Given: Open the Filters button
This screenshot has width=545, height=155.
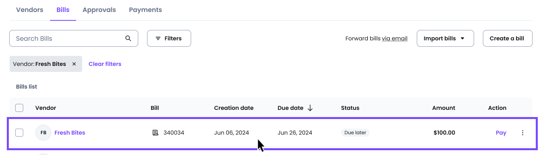Looking at the screenshot, I should [169, 38].
